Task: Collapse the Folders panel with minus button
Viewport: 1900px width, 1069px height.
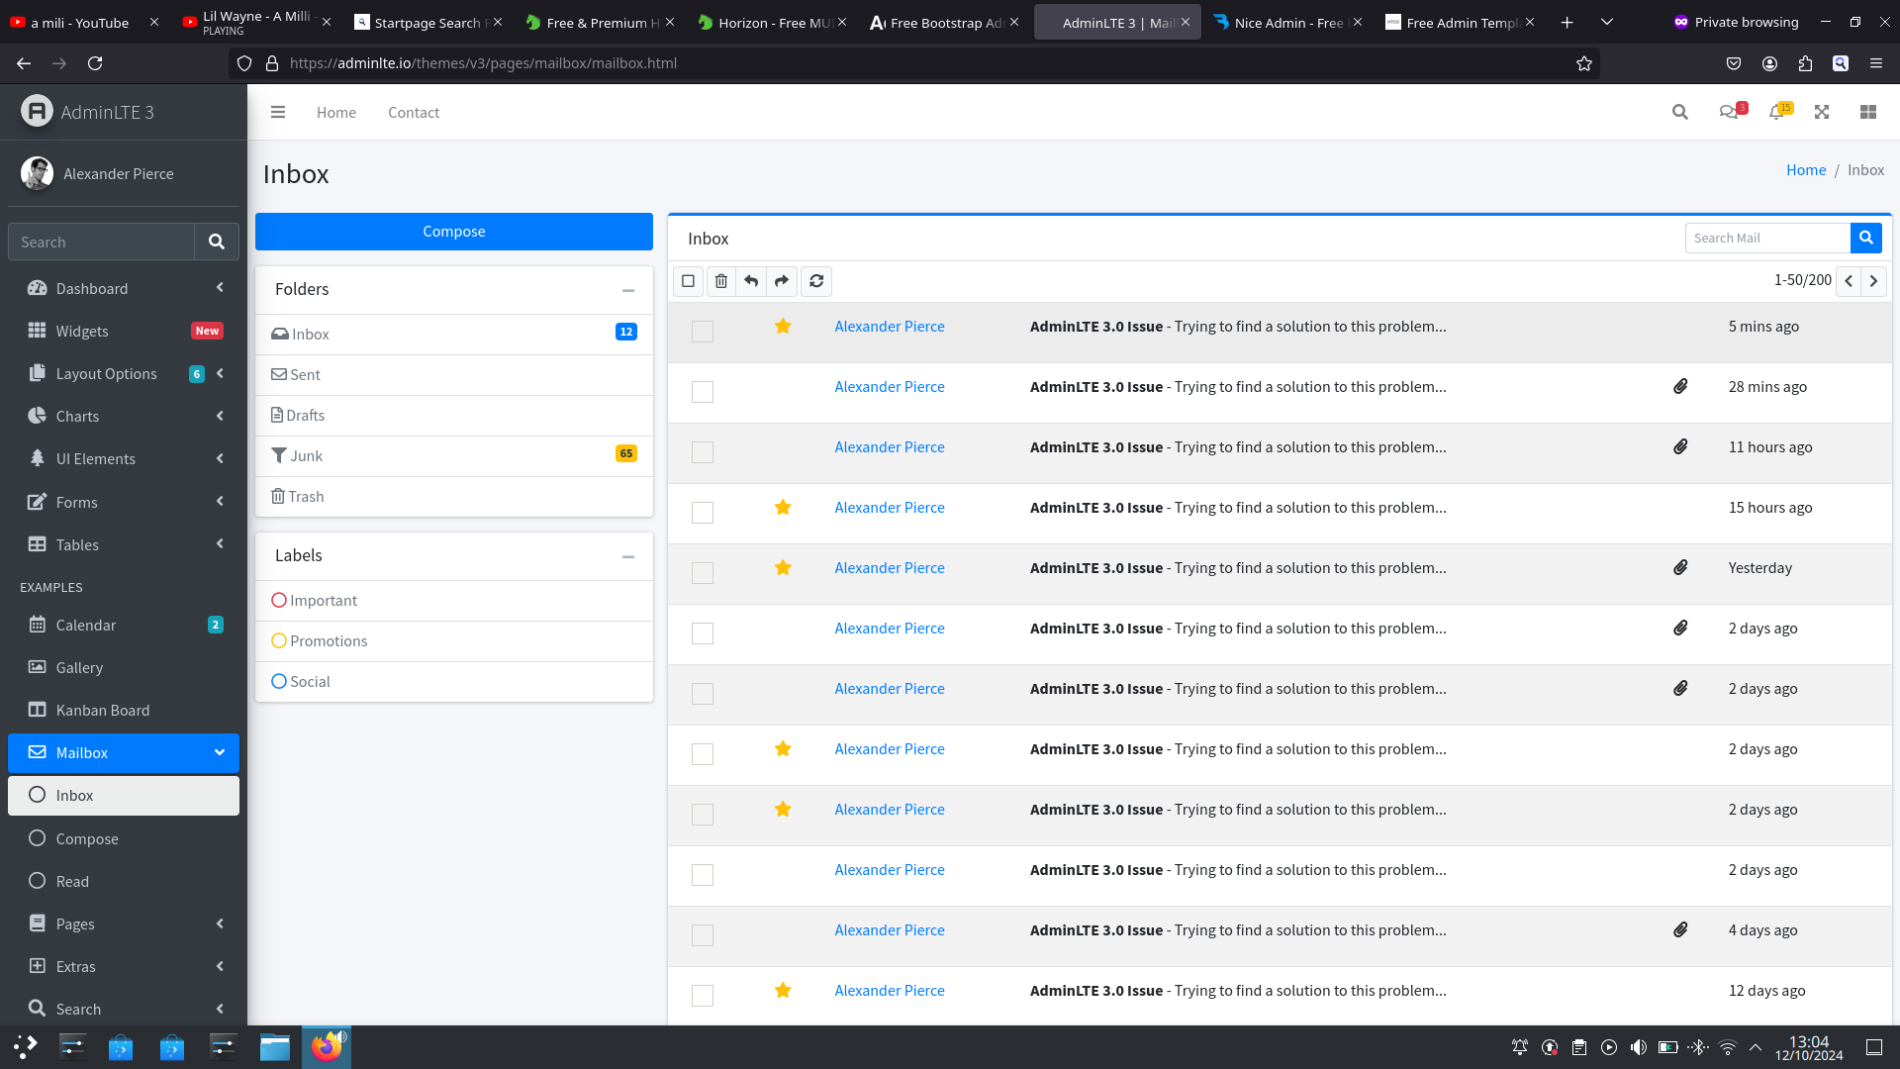Action: tap(627, 290)
